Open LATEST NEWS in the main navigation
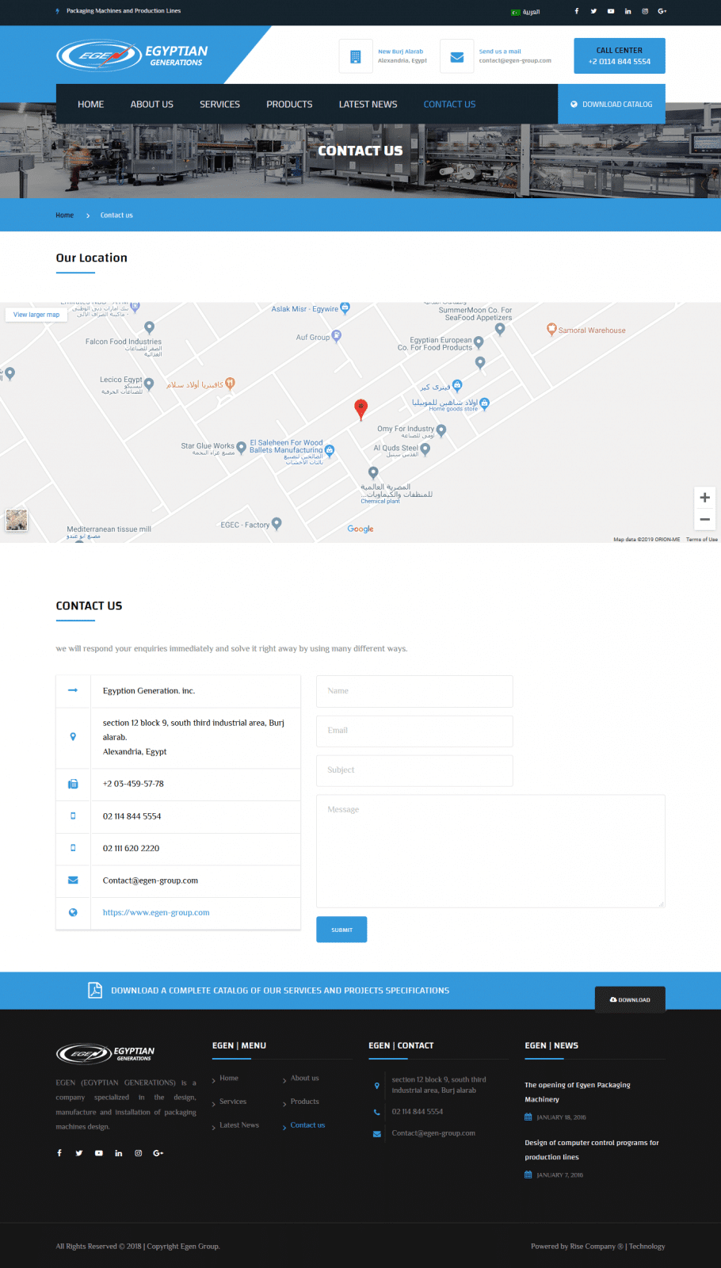 [368, 105]
